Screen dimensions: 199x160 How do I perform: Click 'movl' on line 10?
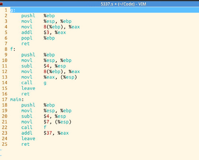click(27, 60)
